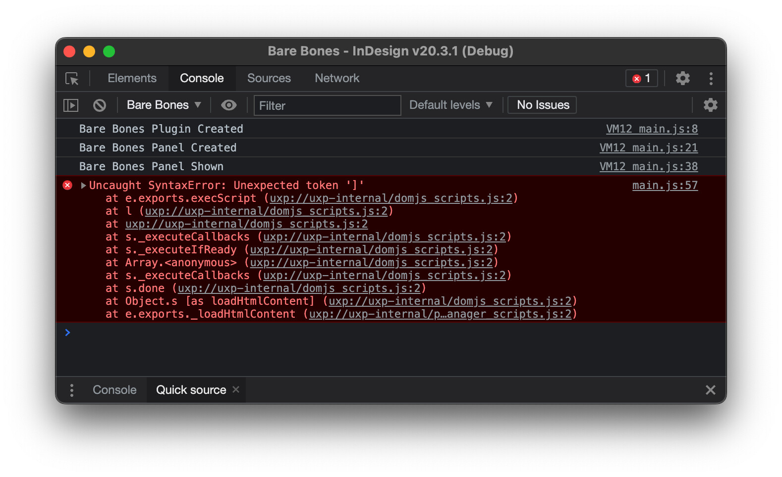Click 'Bare Bones Panel Created' log message
This screenshot has height=477, width=782.
click(x=158, y=148)
